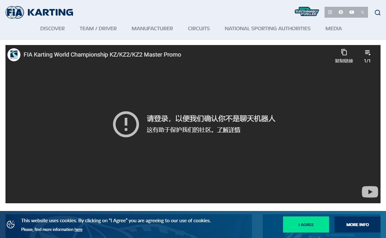The width and height of the screenshot is (386, 238).
Task: Open the 1/1 playlist icon
Action: pos(367,52)
